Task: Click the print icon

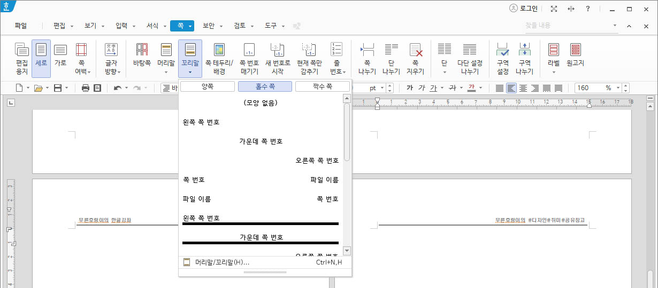Action: click(x=86, y=88)
